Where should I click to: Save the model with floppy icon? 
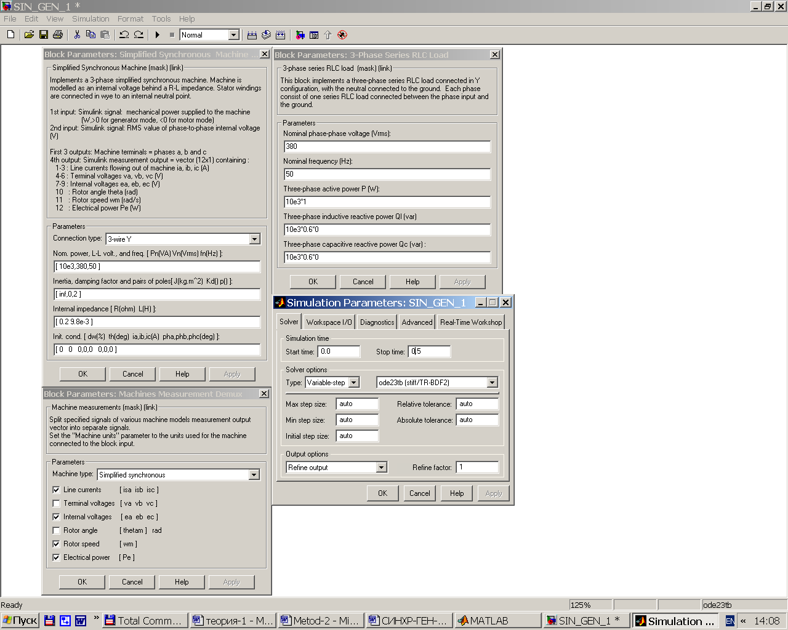point(44,35)
